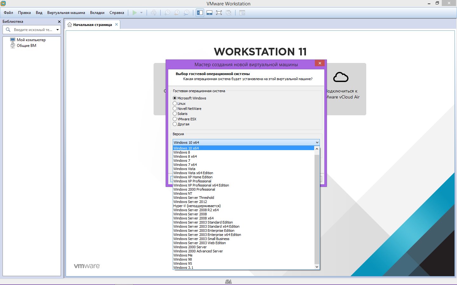Choose Windows Me from version list
Viewport: 457px width, 285px height.
coord(243,255)
